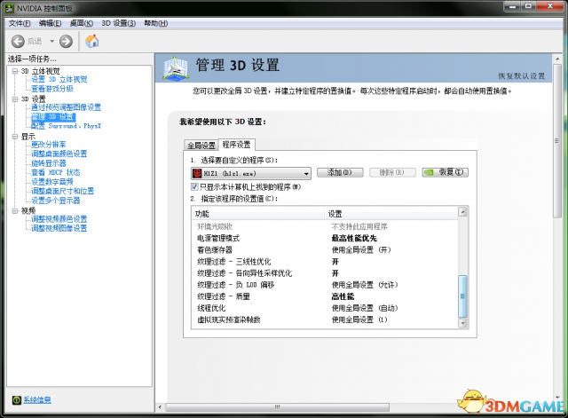Viewport: 568px width, 418px height.
Task: Click the 恢复(T) button
Action: 445,172
